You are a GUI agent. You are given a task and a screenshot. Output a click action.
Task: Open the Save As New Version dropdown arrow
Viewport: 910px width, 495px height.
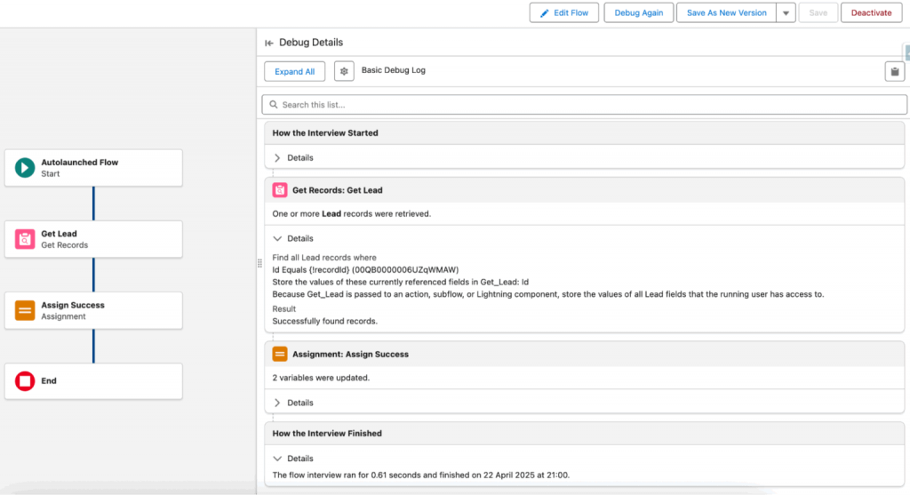pyautogui.click(x=786, y=13)
